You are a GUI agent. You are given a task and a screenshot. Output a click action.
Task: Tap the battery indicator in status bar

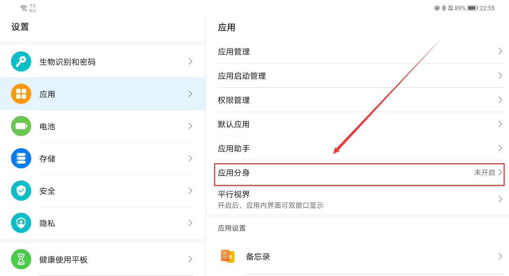(x=472, y=8)
